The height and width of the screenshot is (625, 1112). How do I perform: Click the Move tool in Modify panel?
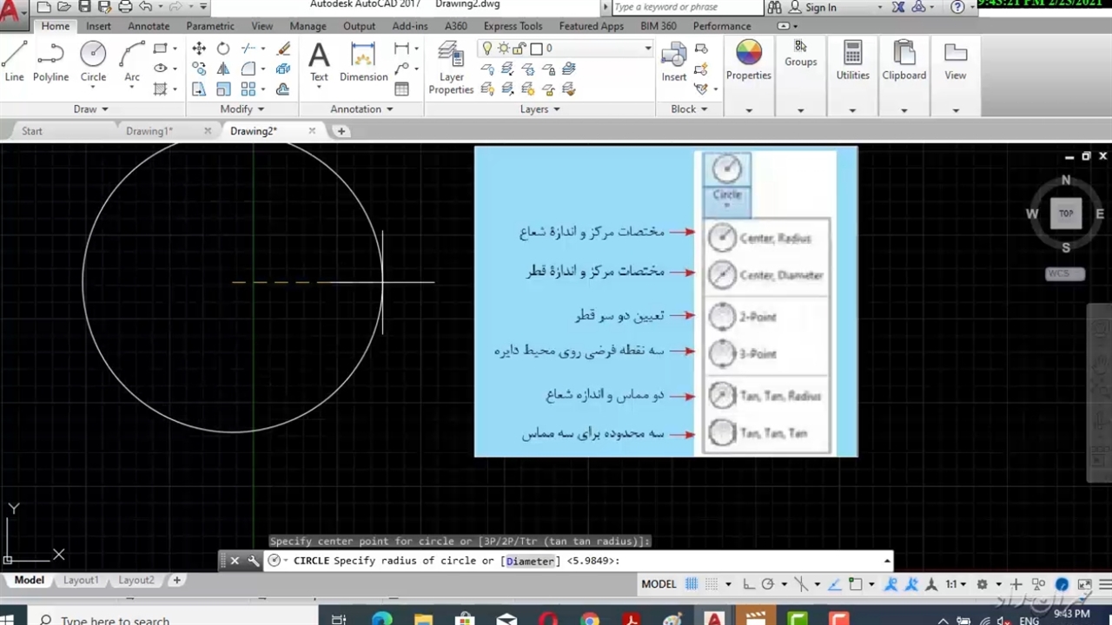[199, 49]
